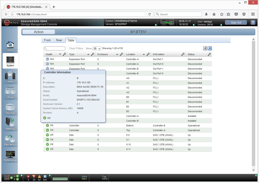Click the Status column filter wrench icon
This screenshot has height=183, width=259.
coord(209,54)
